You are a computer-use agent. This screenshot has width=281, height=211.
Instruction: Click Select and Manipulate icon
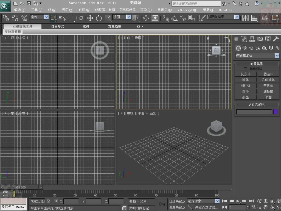point(146,18)
